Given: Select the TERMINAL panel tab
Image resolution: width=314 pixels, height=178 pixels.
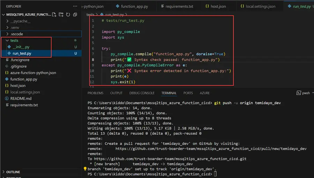Looking at the screenshot, I should click(x=169, y=93).
